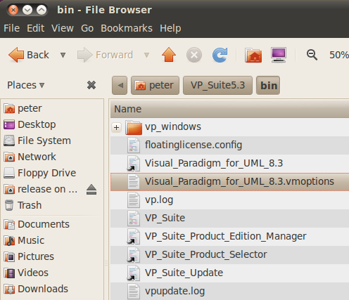Viewport: 349px width, 300px height.
Task: Click Visual_Paradigm_for_UML_8.3.vmoptions file name
Action: (239, 182)
